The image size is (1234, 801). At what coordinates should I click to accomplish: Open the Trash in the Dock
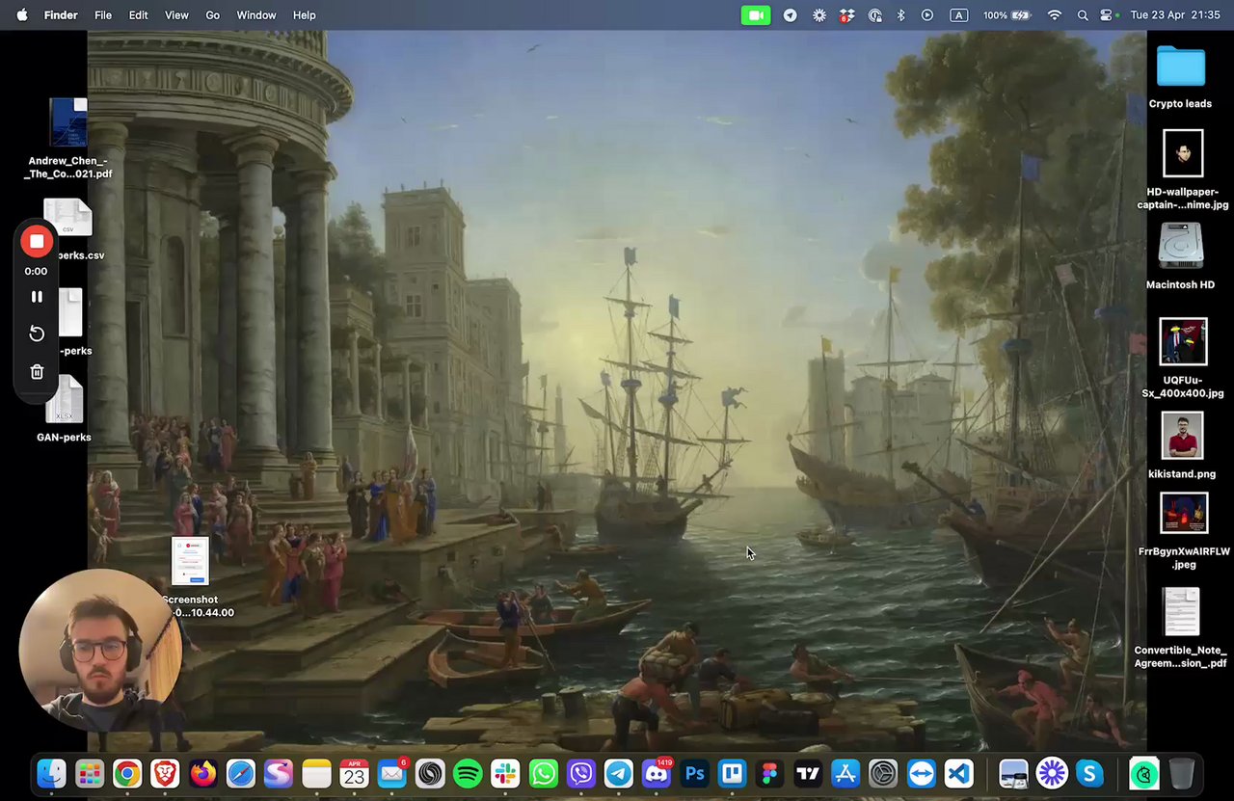pyautogui.click(x=1182, y=773)
